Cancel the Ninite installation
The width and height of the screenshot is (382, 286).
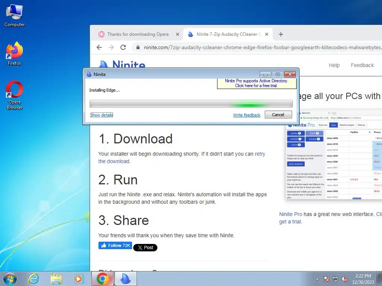[278, 115]
